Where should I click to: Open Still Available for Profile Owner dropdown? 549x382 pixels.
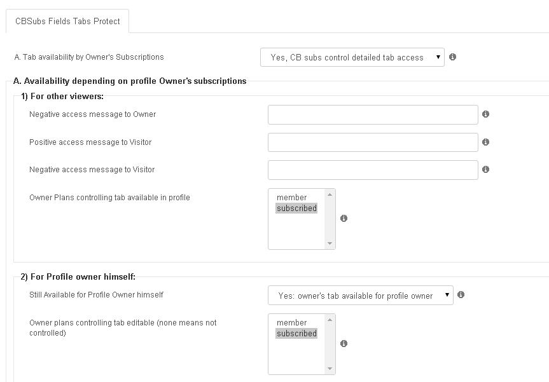coord(360,296)
